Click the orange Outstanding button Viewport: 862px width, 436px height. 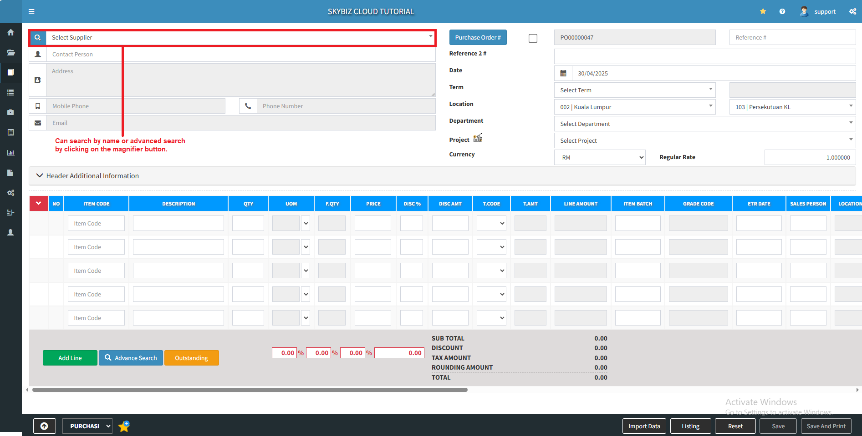click(x=191, y=358)
